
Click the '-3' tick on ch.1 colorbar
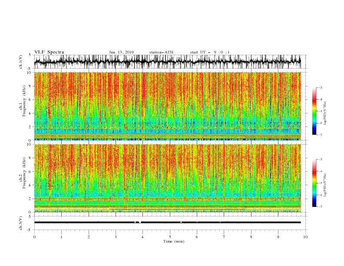tap(321, 87)
